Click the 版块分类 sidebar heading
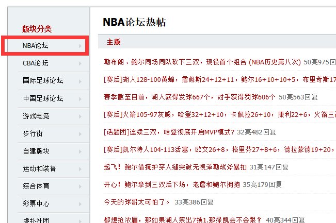Screen dimensions: 336x223 coord(37,29)
